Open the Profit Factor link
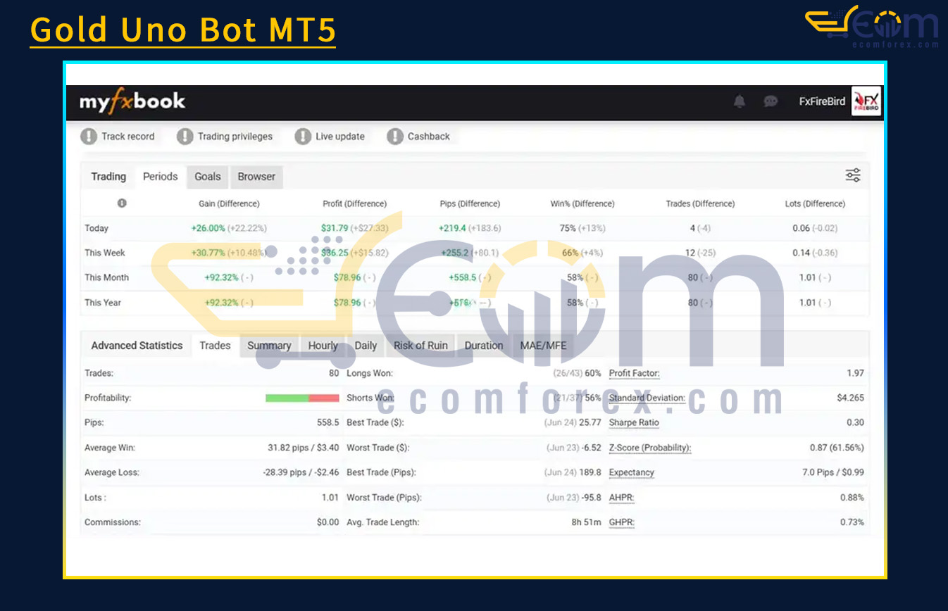 pos(635,373)
